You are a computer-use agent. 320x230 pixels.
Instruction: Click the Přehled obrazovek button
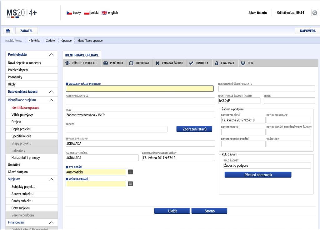258,175
